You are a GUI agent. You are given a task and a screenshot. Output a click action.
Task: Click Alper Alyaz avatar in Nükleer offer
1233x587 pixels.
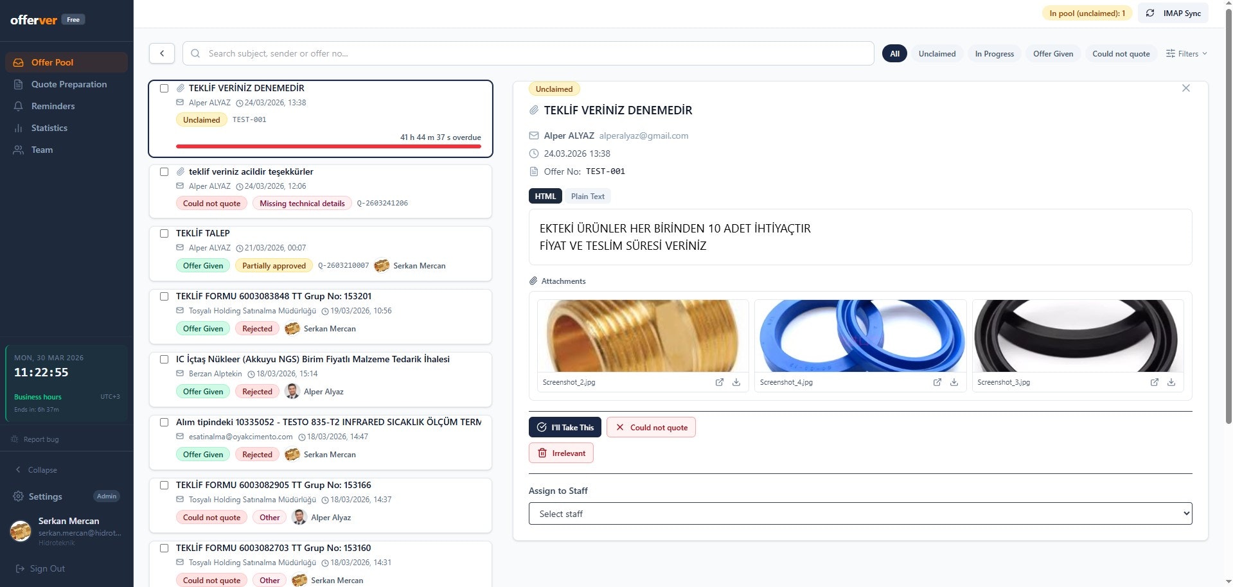coord(292,391)
